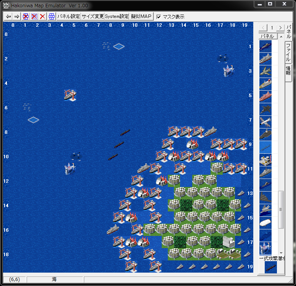This screenshot has width=296, height=286.
Task: Click the 海 terrain status field
Action: [55, 279]
